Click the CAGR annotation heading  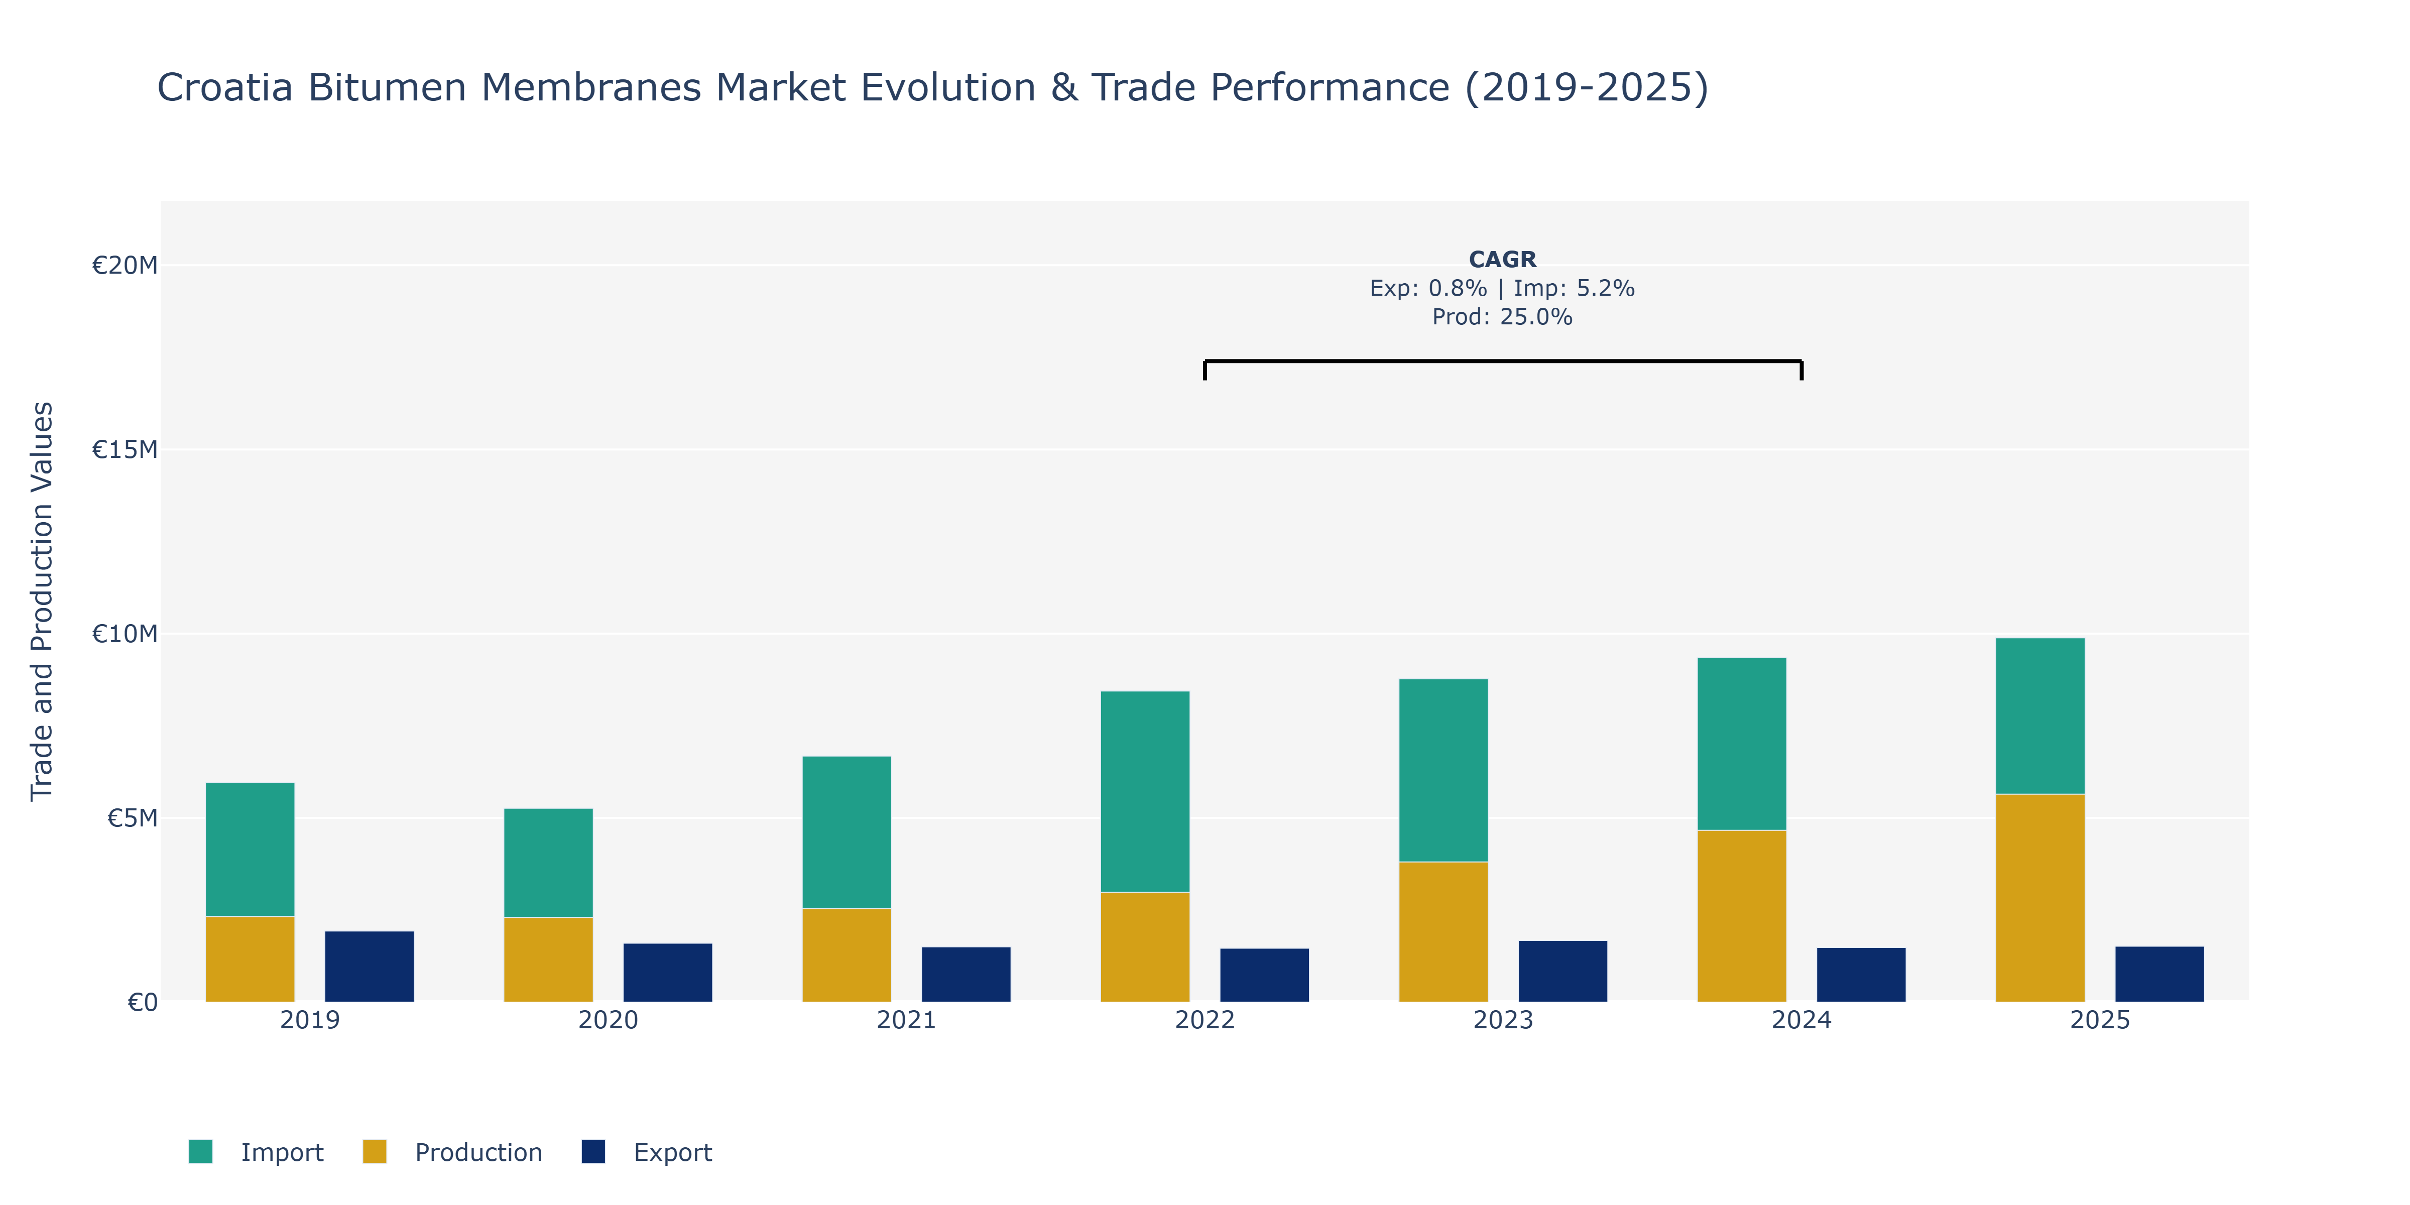tap(1503, 259)
